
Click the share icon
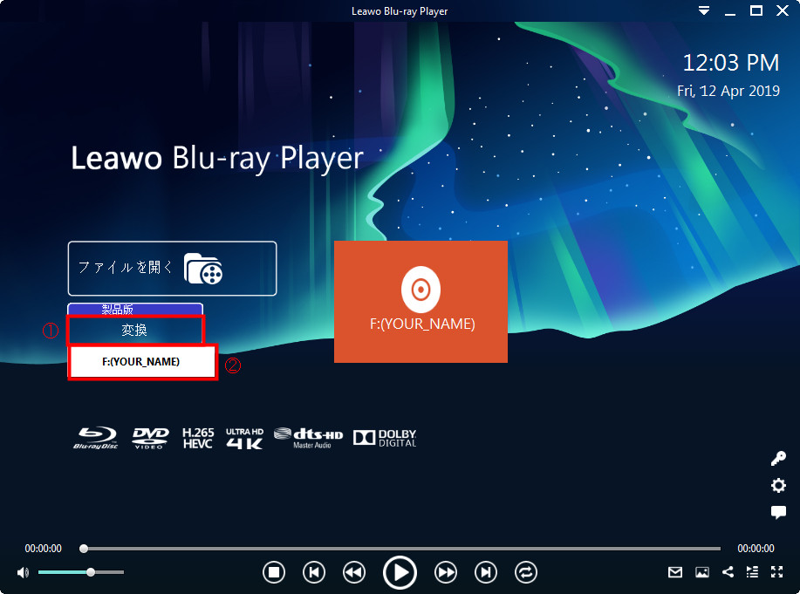click(728, 572)
